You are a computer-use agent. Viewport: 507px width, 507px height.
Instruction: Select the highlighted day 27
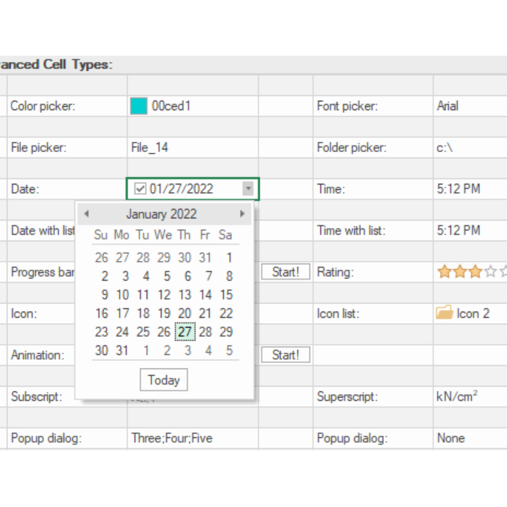pyautogui.click(x=185, y=332)
